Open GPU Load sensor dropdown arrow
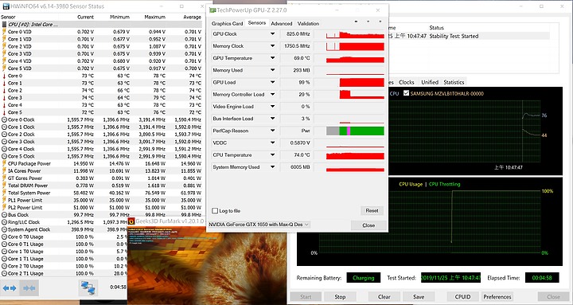Screen dimensions: 573x305 (272, 82)
